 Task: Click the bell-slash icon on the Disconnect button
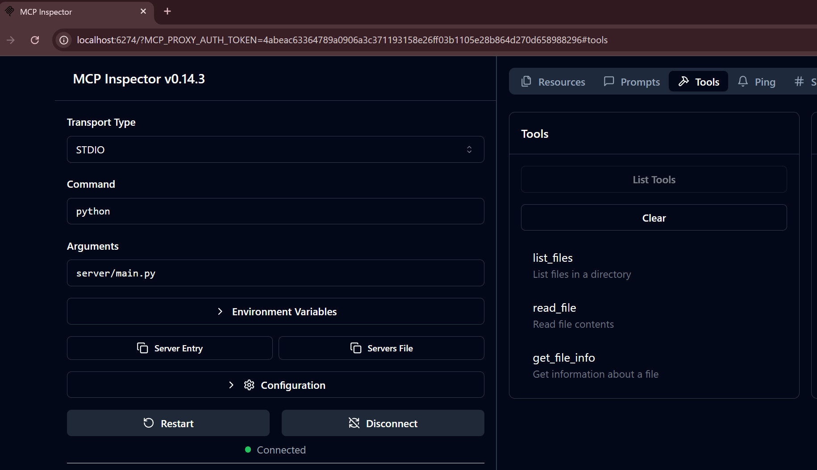click(354, 423)
